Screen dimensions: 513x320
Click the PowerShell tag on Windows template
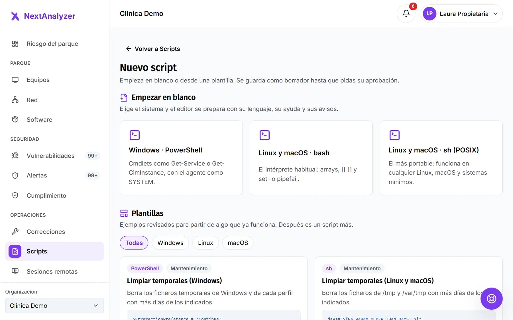pyautogui.click(x=145, y=269)
